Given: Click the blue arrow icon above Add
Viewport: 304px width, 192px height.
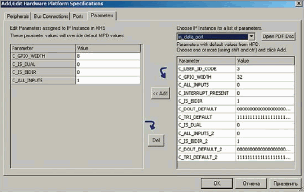Looking at the screenshot, I should [x=163, y=72].
